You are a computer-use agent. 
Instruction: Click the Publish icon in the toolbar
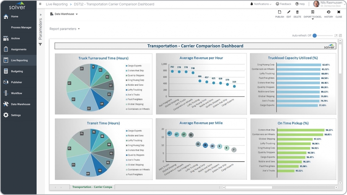tap(279, 12)
